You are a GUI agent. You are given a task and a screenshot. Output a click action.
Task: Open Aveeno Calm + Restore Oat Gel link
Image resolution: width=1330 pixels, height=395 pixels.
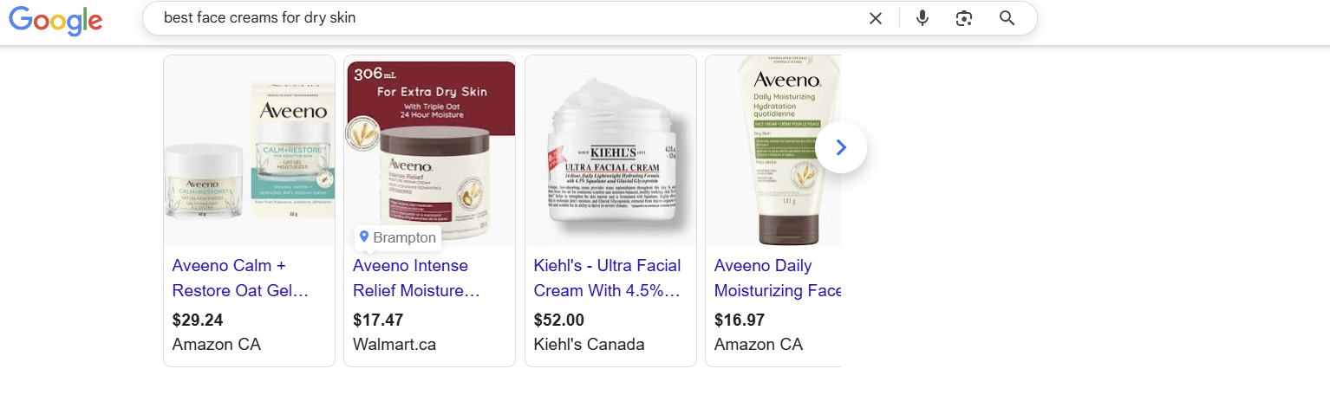coord(241,278)
